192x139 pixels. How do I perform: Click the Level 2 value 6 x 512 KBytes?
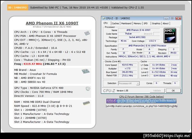tap(159, 72)
